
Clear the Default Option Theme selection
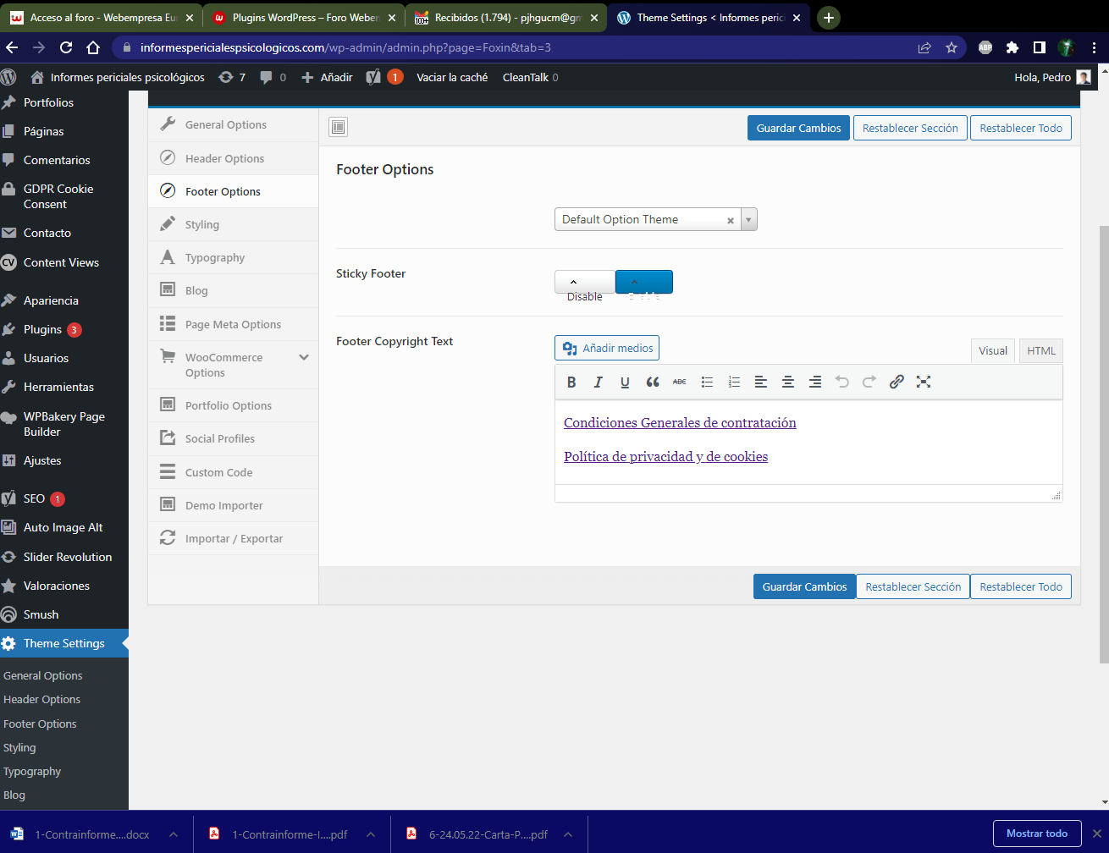coord(731,220)
